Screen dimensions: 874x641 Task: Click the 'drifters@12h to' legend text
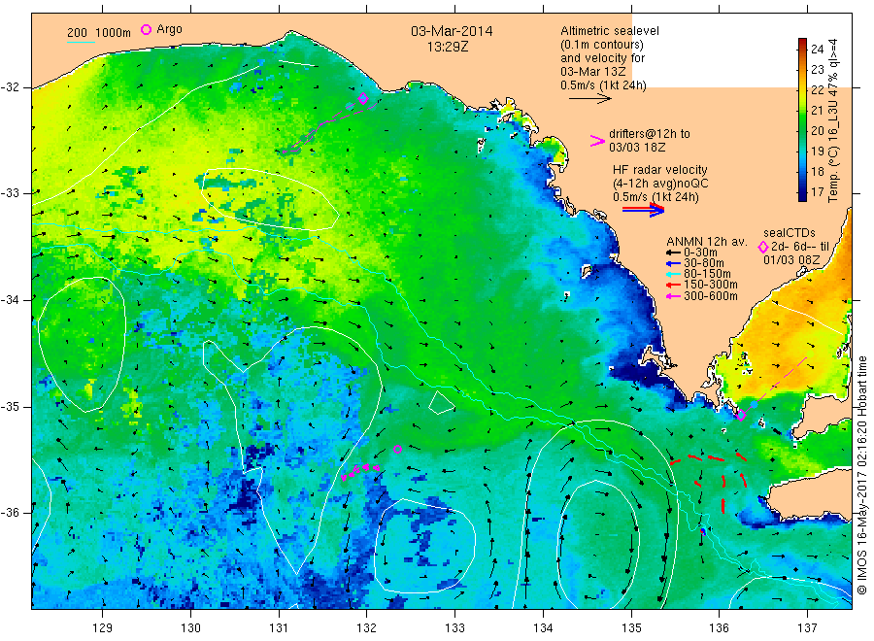[x=650, y=134]
